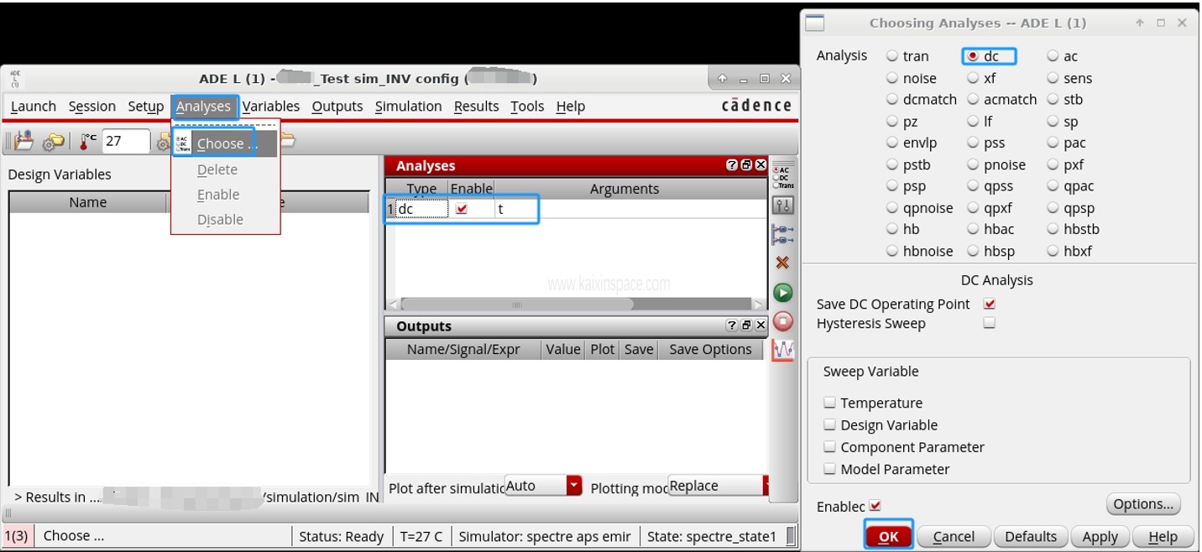The image size is (1202, 552).
Task: Toggle the Hysteresis Sweep checkbox
Action: click(990, 323)
